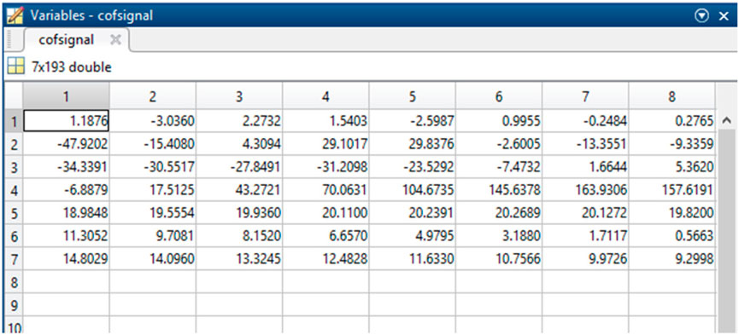The width and height of the screenshot is (739, 335).
Task: Select cell containing 1.1876
Action: pyautogui.click(x=67, y=121)
